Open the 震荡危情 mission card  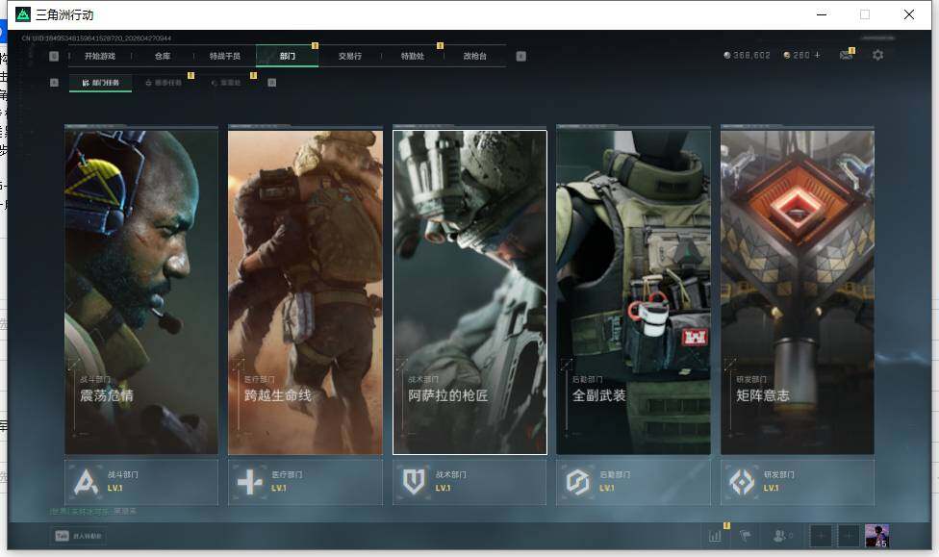click(141, 292)
